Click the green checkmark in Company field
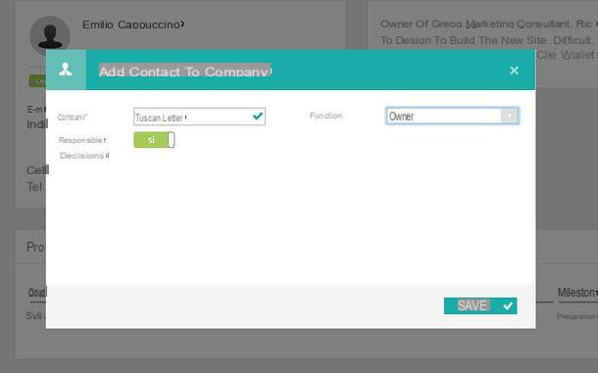This screenshot has width=598, height=373. click(x=258, y=116)
